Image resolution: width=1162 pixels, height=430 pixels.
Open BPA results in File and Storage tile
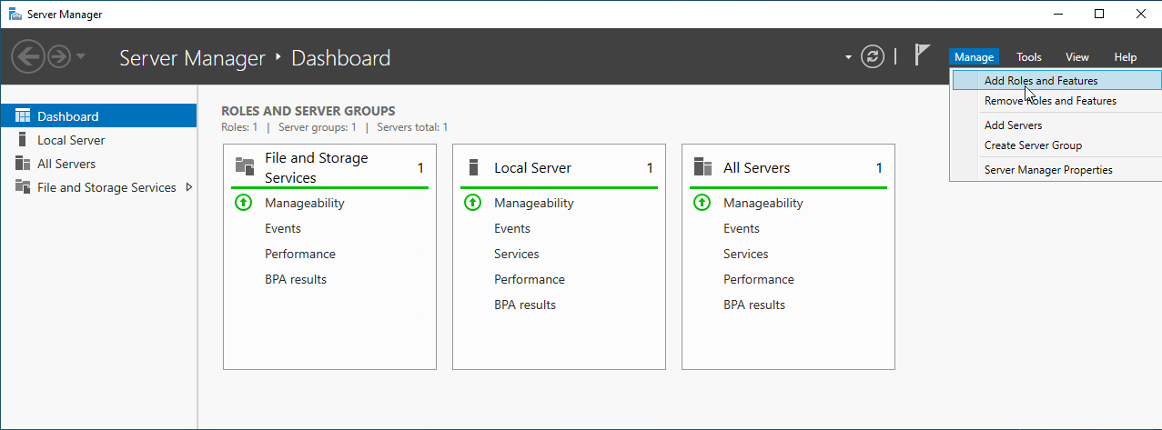pyautogui.click(x=296, y=279)
